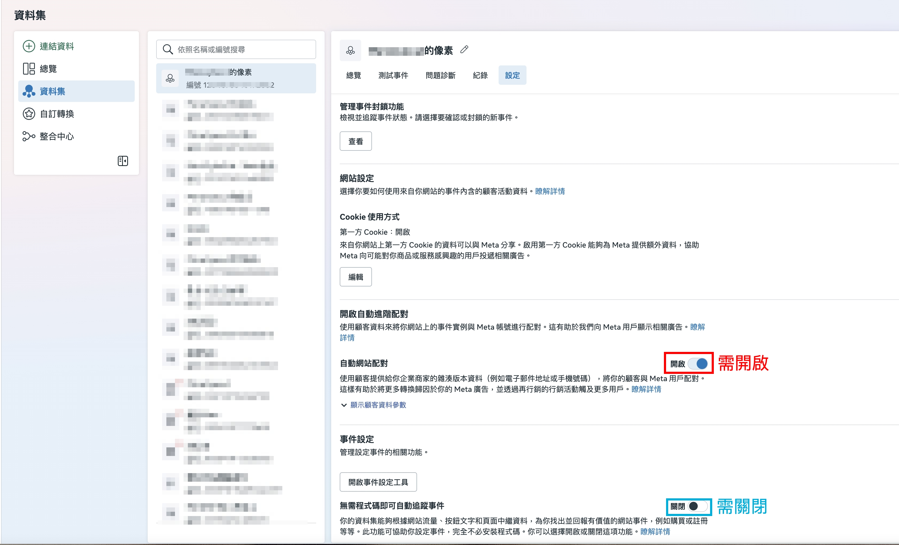Screen dimensions: 899x545
Task: Select the 資料集 sidebar icon
Action: tap(29, 91)
